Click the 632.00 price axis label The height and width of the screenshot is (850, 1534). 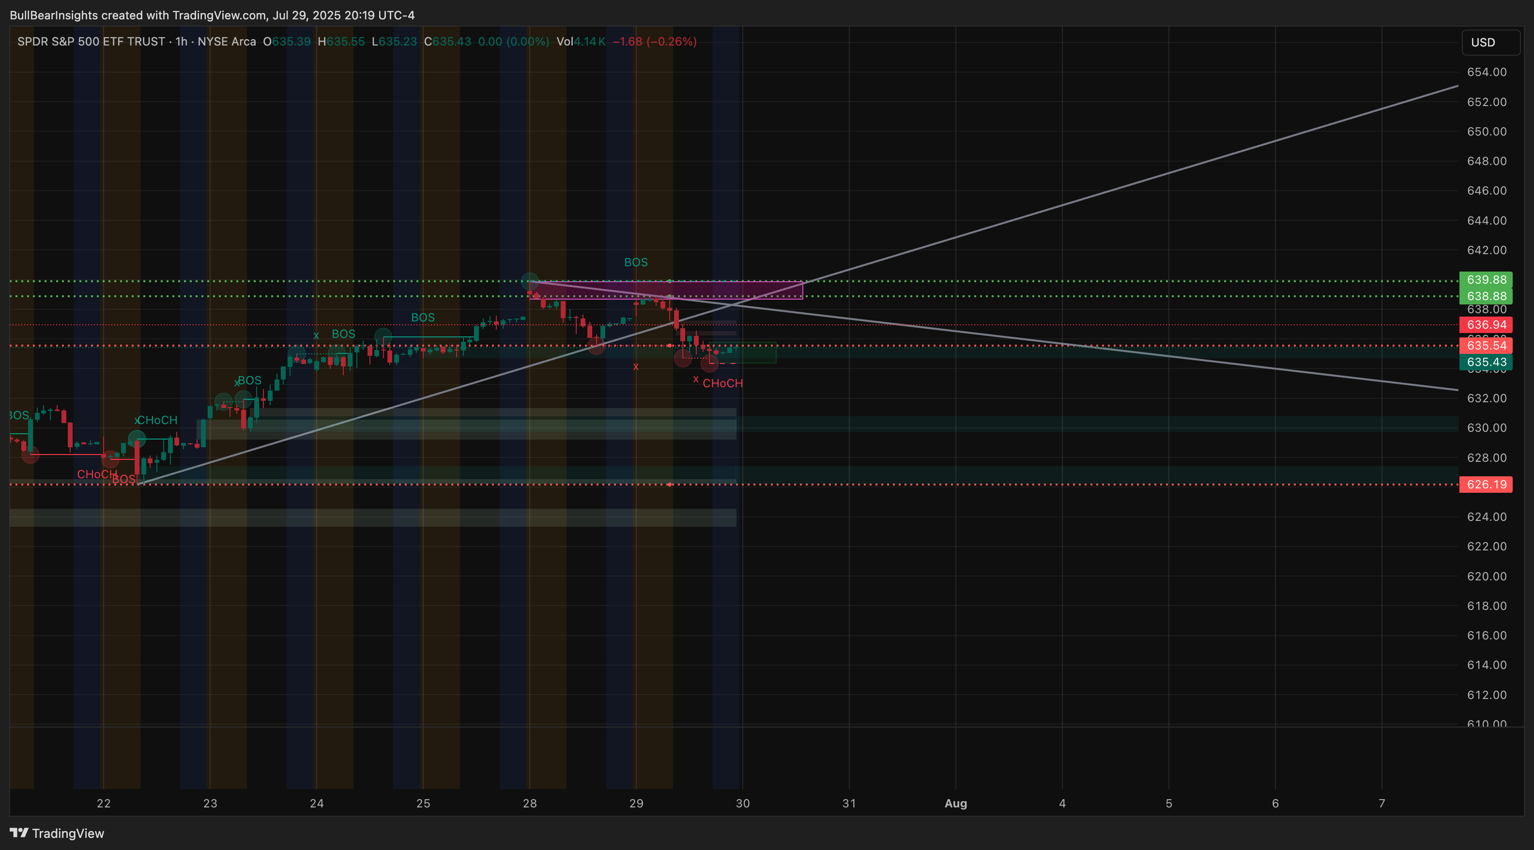tap(1487, 398)
